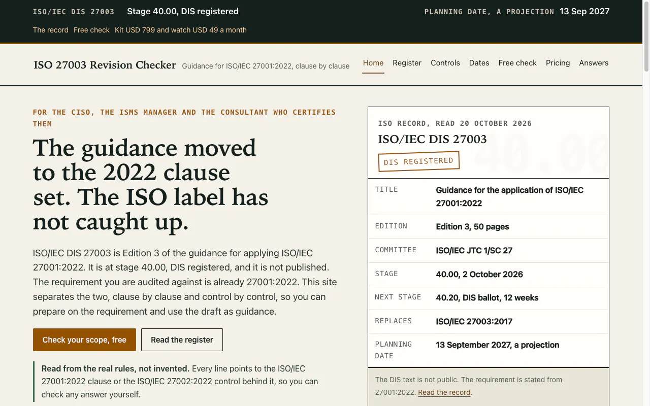Click 'Read the register' button
650x406 pixels.
(182, 340)
